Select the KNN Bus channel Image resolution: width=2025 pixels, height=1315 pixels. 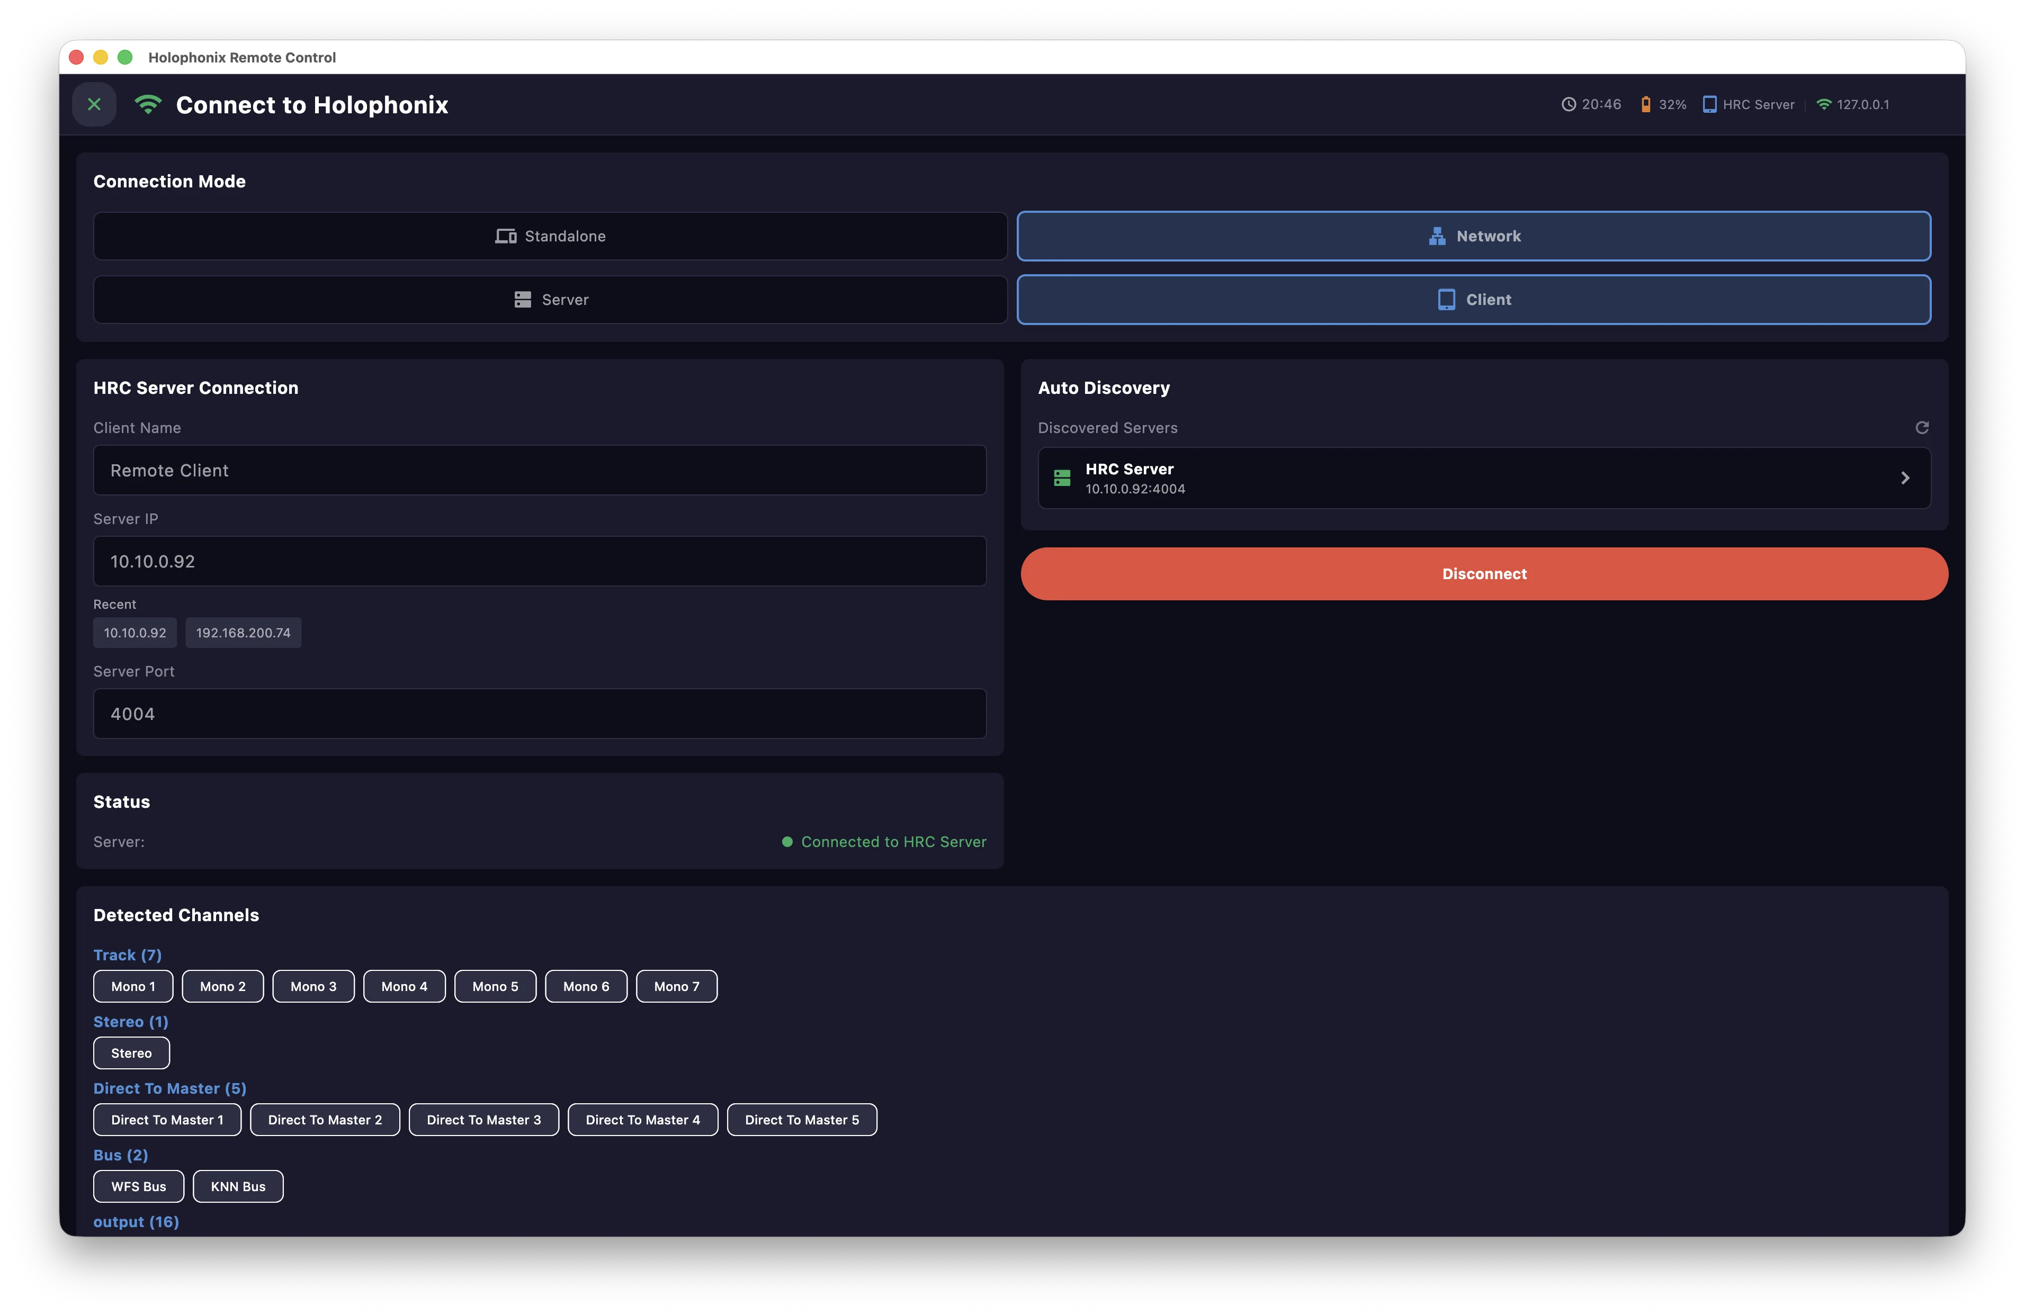(238, 1186)
